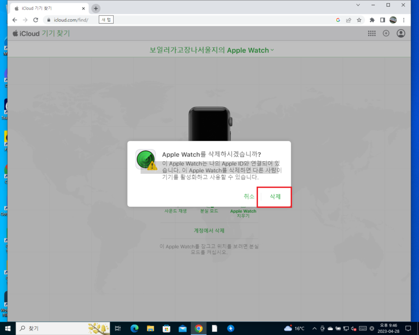The width and height of the screenshot is (419, 335).
Task: Click the Google icon in address bar
Action: (338, 20)
